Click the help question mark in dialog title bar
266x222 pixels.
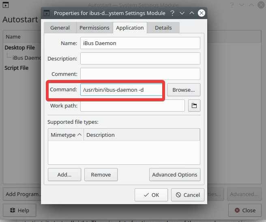(x=172, y=13)
